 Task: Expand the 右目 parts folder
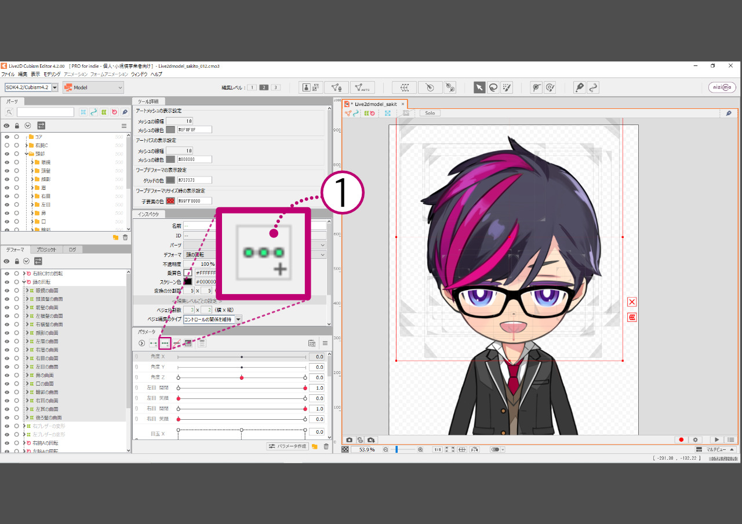(x=32, y=196)
